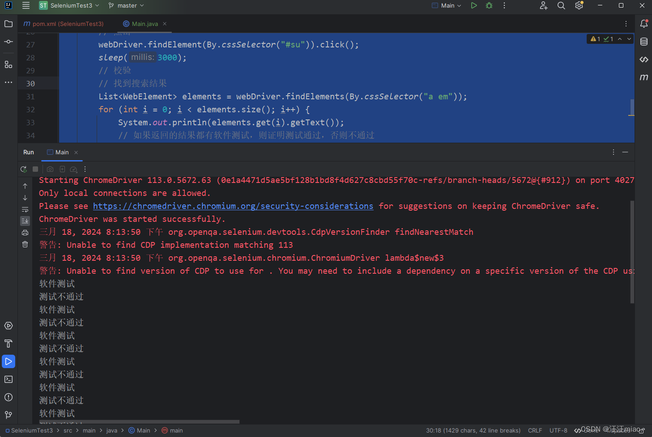Screen dimensions: 652x437
Task: Click the console horizontal scrollbar
Action: point(139,422)
